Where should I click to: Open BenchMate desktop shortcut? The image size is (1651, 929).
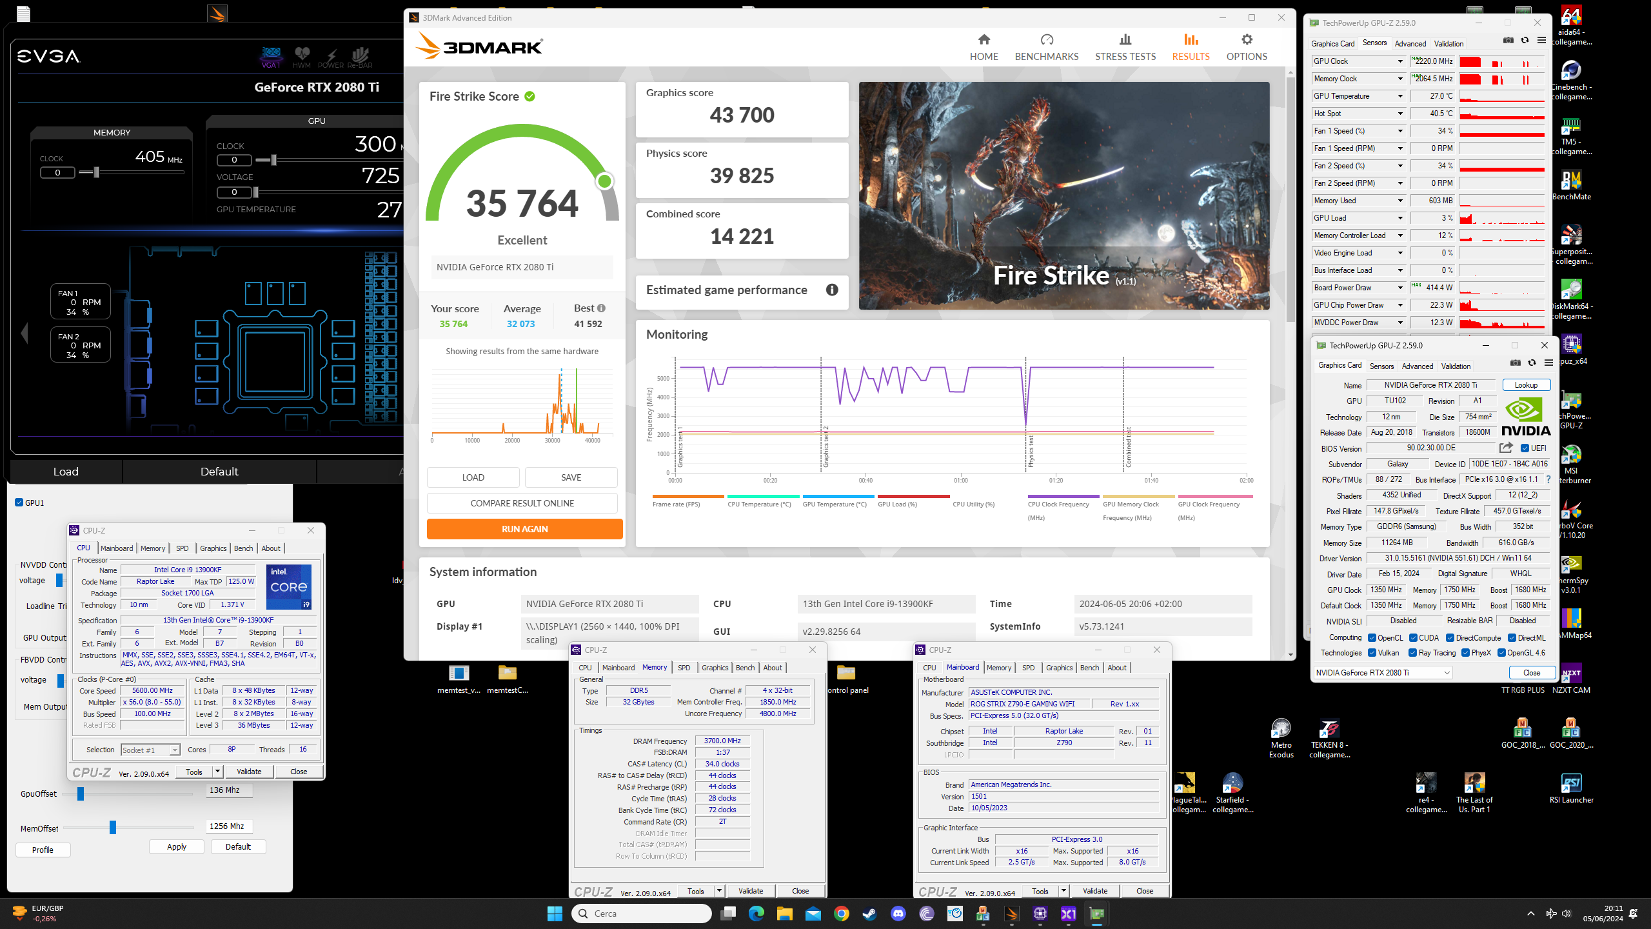pyautogui.click(x=1571, y=185)
